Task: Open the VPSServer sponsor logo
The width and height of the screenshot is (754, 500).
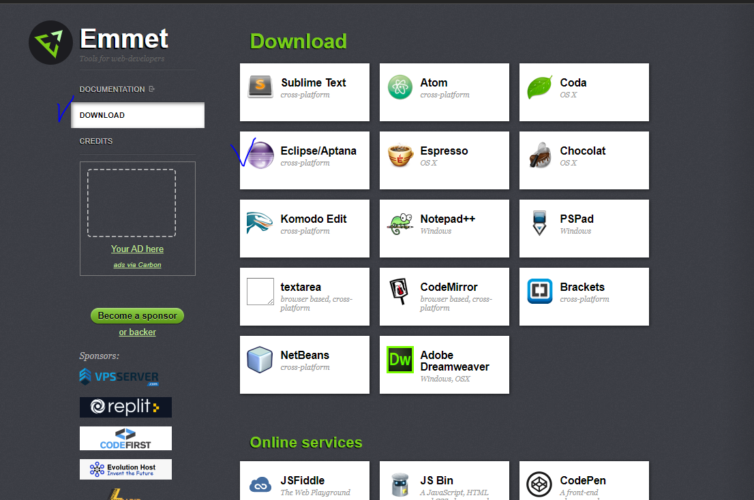Action: [x=119, y=377]
